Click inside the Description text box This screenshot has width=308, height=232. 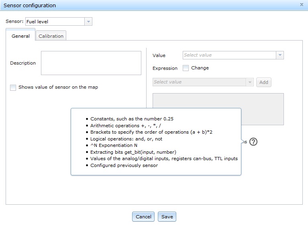pyautogui.click(x=91, y=63)
